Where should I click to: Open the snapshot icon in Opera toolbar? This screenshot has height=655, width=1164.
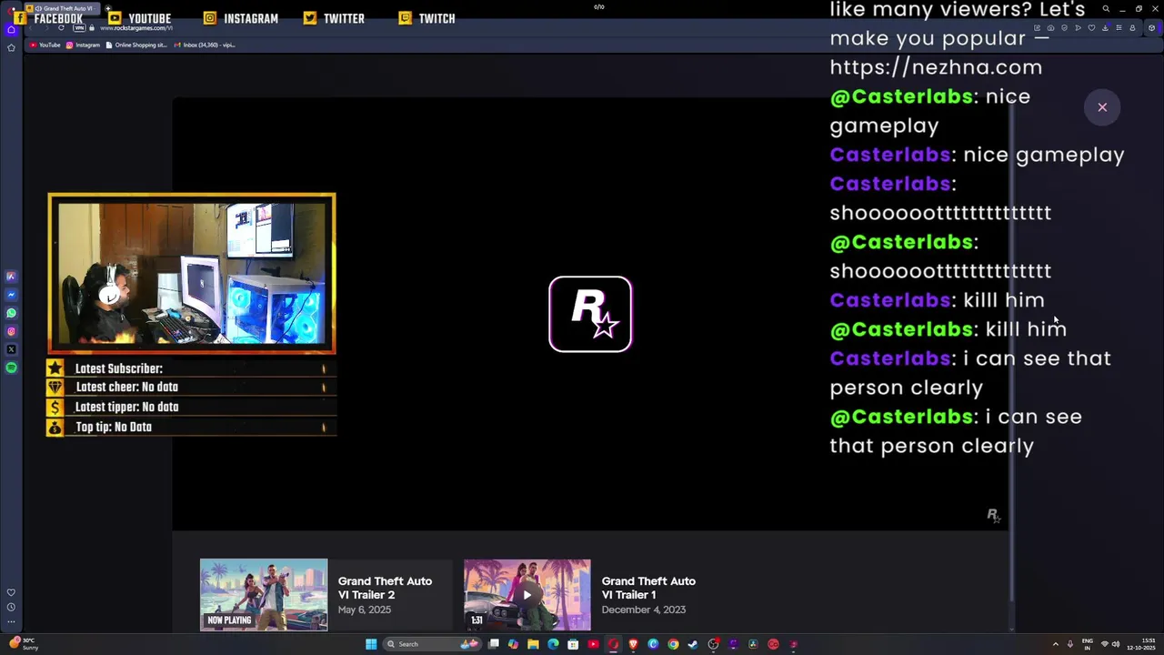click(x=1050, y=28)
